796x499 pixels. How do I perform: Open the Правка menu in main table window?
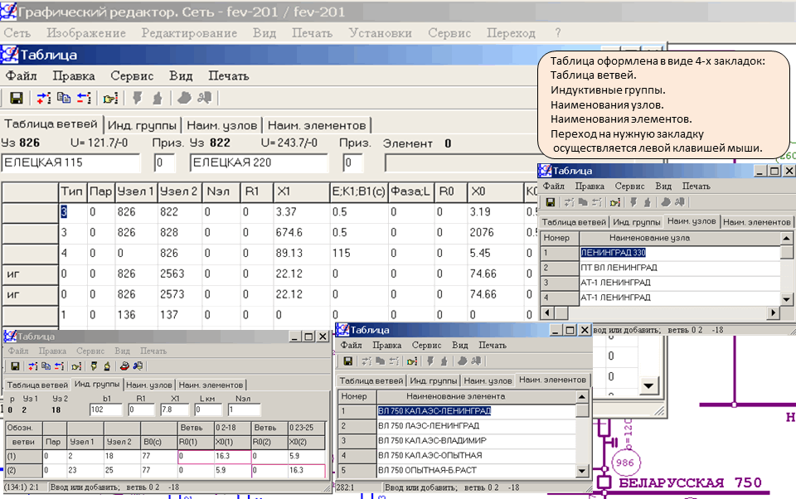[74, 75]
